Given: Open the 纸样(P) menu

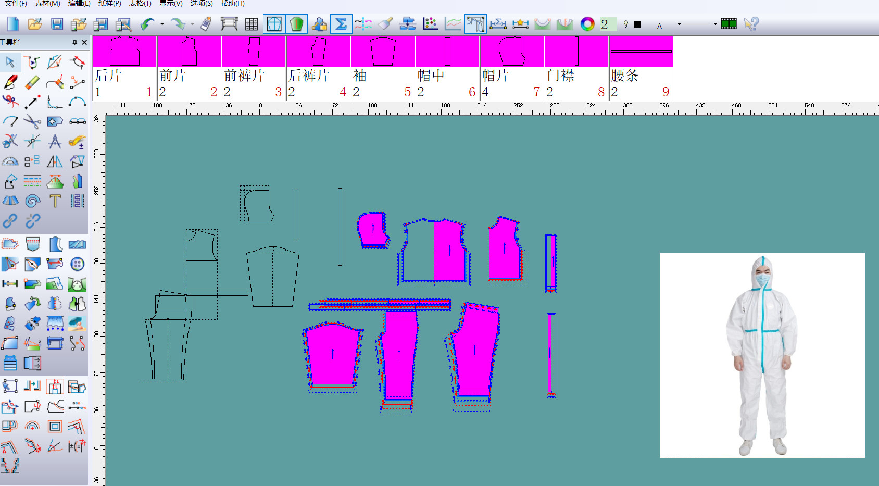Looking at the screenshot, I should pos(109,4).
